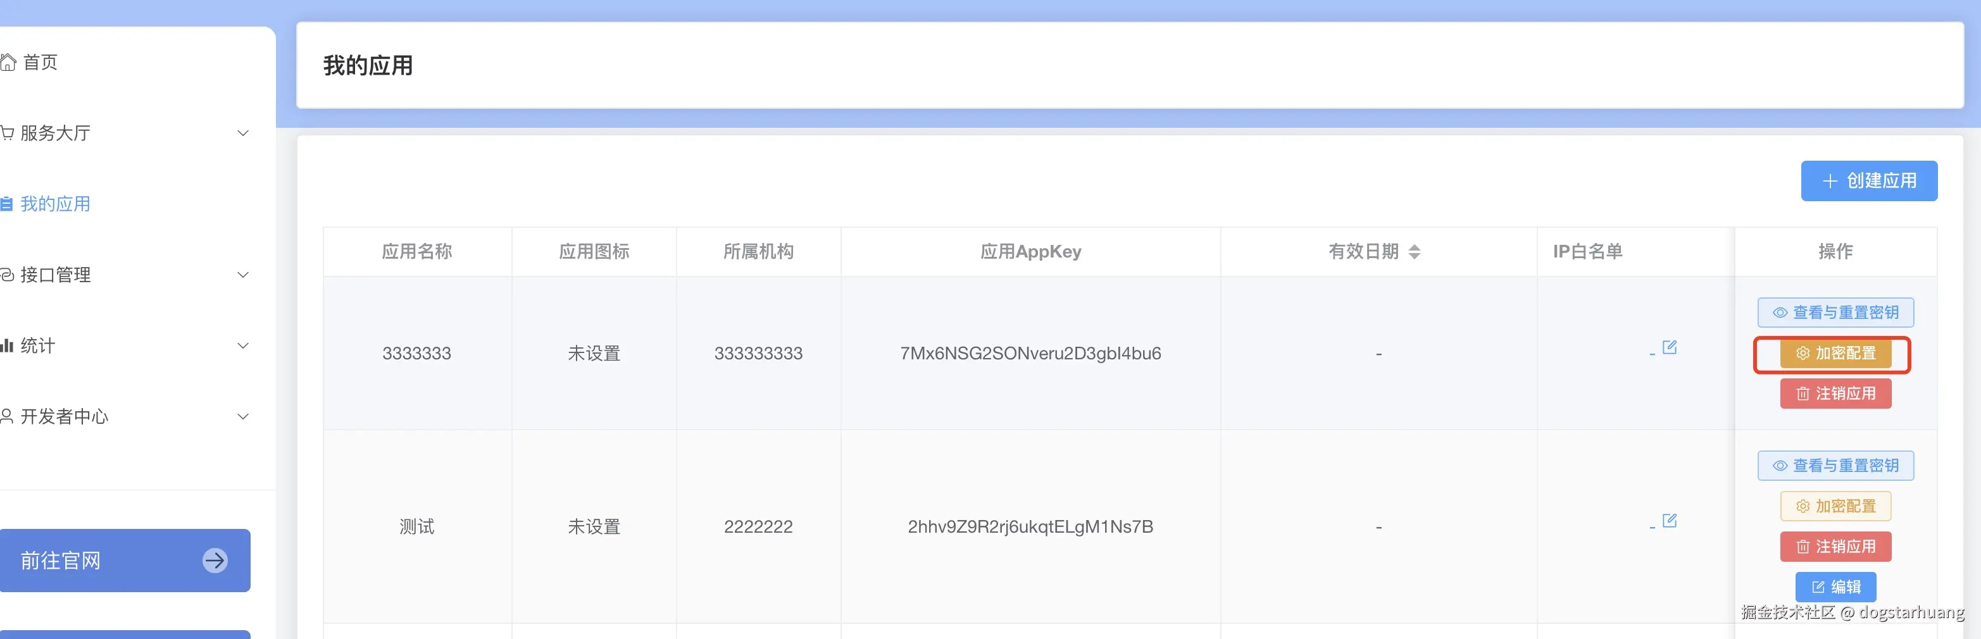This screenshot has width=1981, height=639.
Task: Click the document icon beside 我的应用
Action: (6, 204)
